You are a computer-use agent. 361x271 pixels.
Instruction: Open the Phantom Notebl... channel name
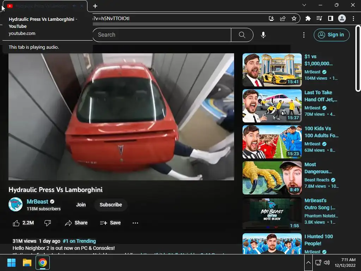[321, 216]
